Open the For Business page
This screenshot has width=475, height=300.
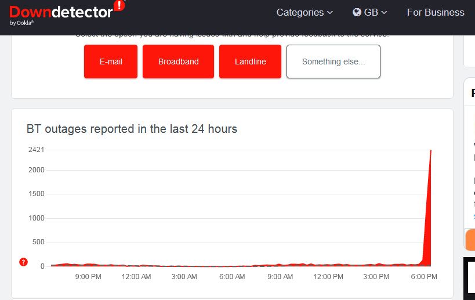(x=435, y=12)
